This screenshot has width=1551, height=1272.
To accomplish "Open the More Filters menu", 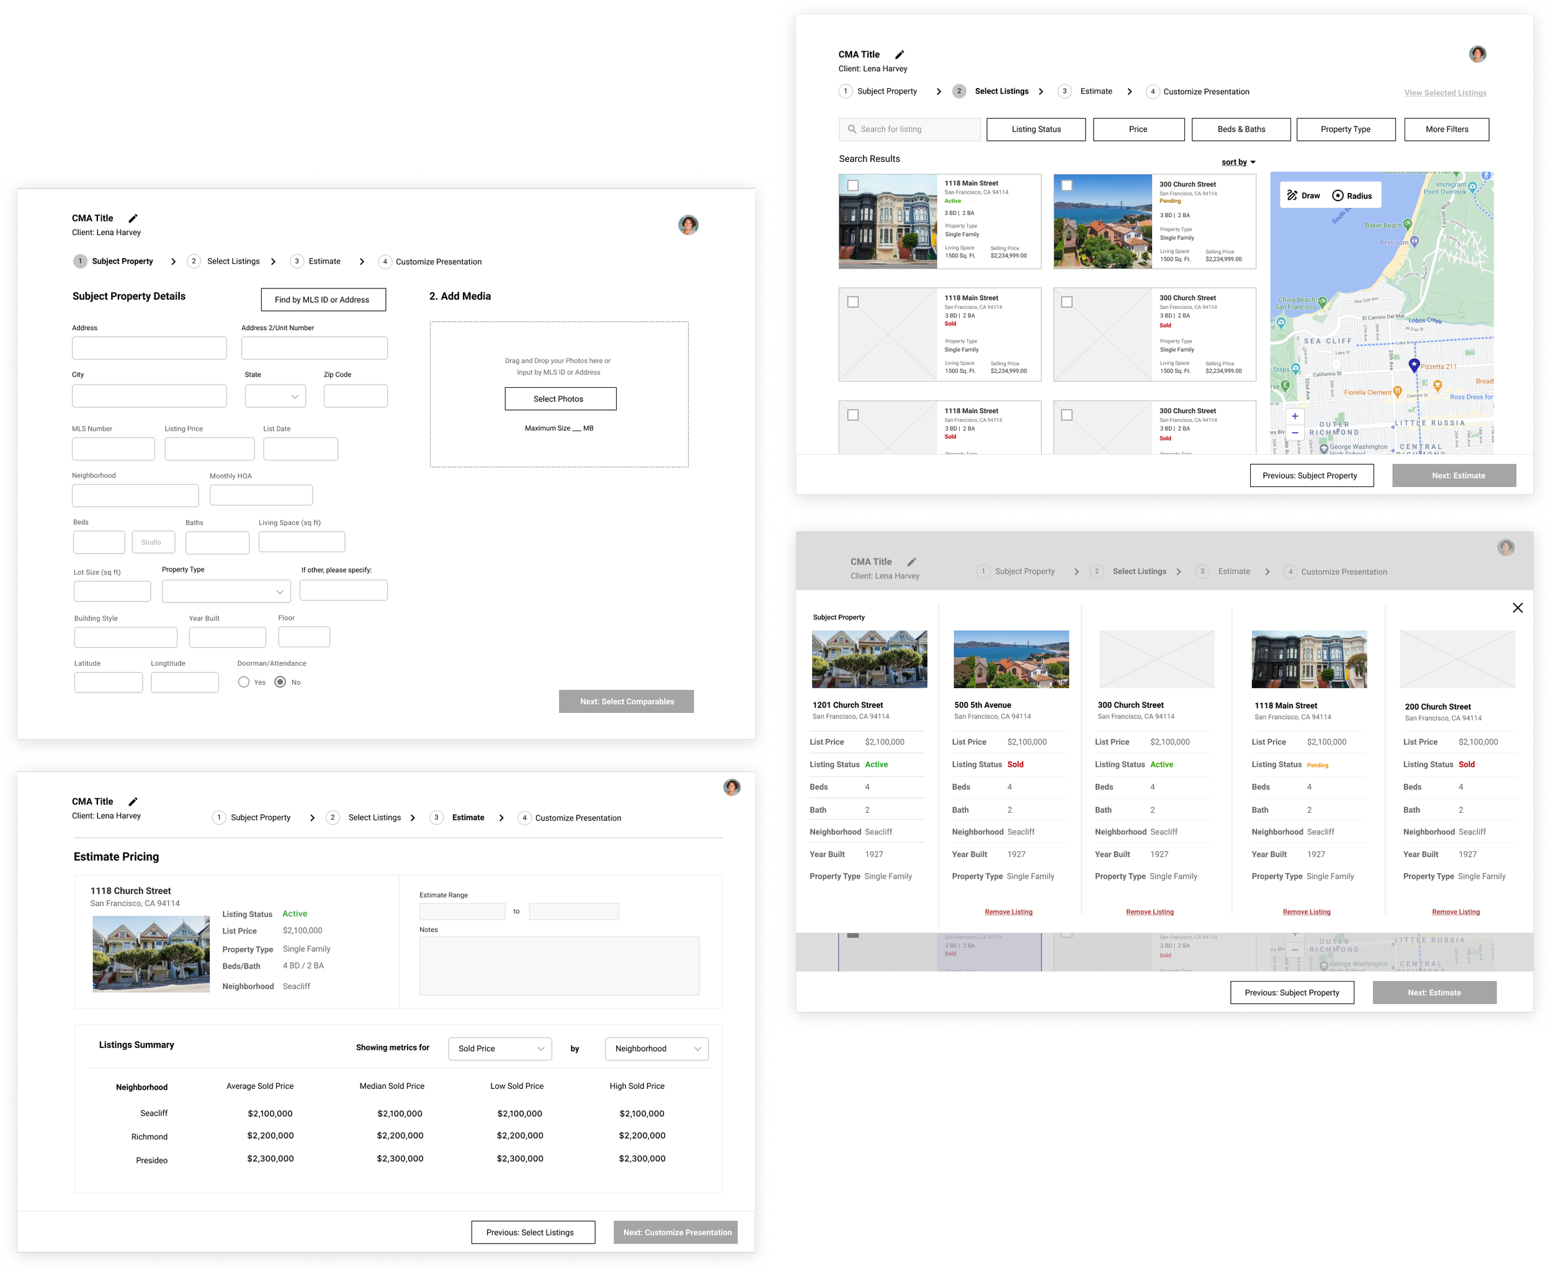I will click(1447, 129).
